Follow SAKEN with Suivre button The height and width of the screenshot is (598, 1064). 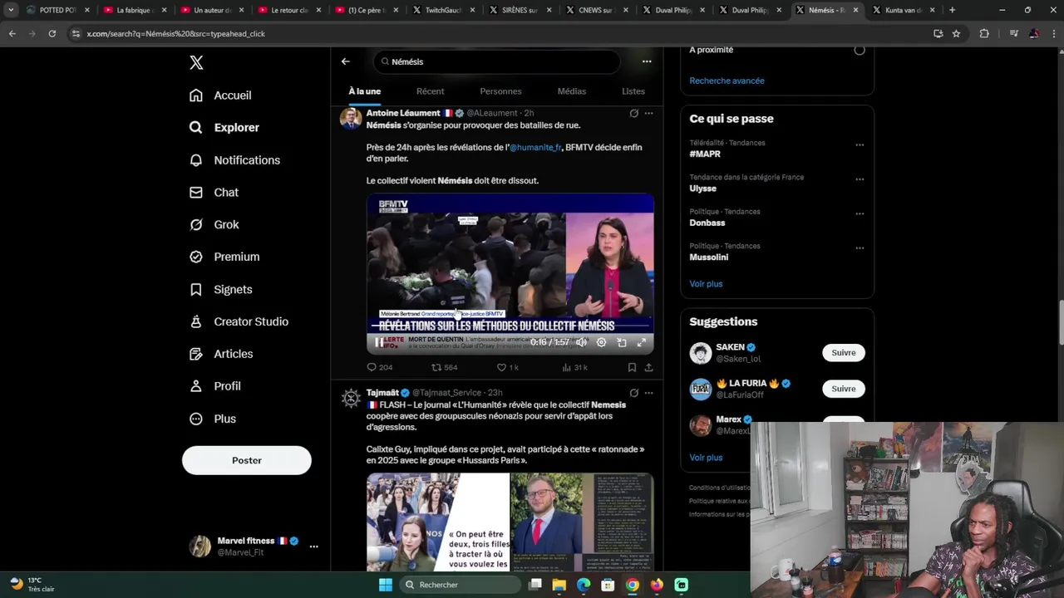[844, 353]
